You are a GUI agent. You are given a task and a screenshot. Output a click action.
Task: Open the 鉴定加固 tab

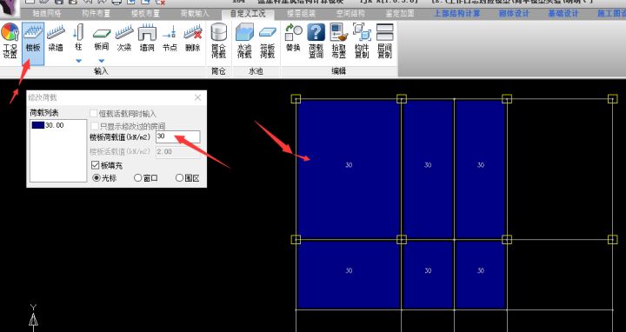(400, 14)
